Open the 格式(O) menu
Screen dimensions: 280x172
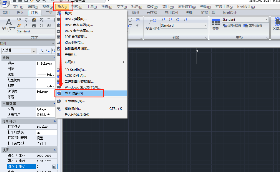tap(77, 7)
